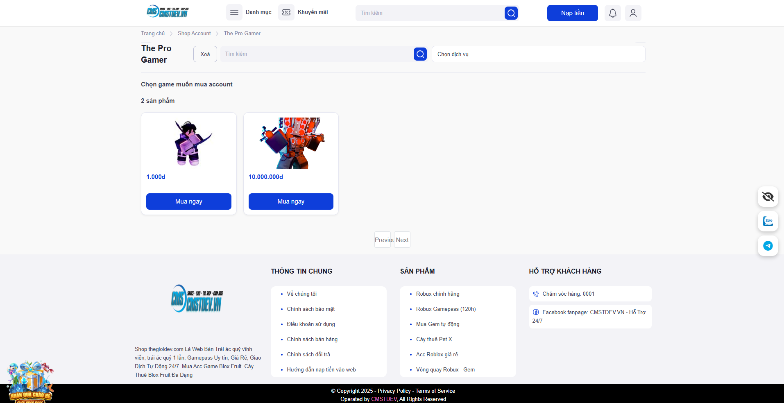The height and width of the screenshot is (403, 784).
Task: Click the product filter search magnifier icon
Action: pos(420,54)
